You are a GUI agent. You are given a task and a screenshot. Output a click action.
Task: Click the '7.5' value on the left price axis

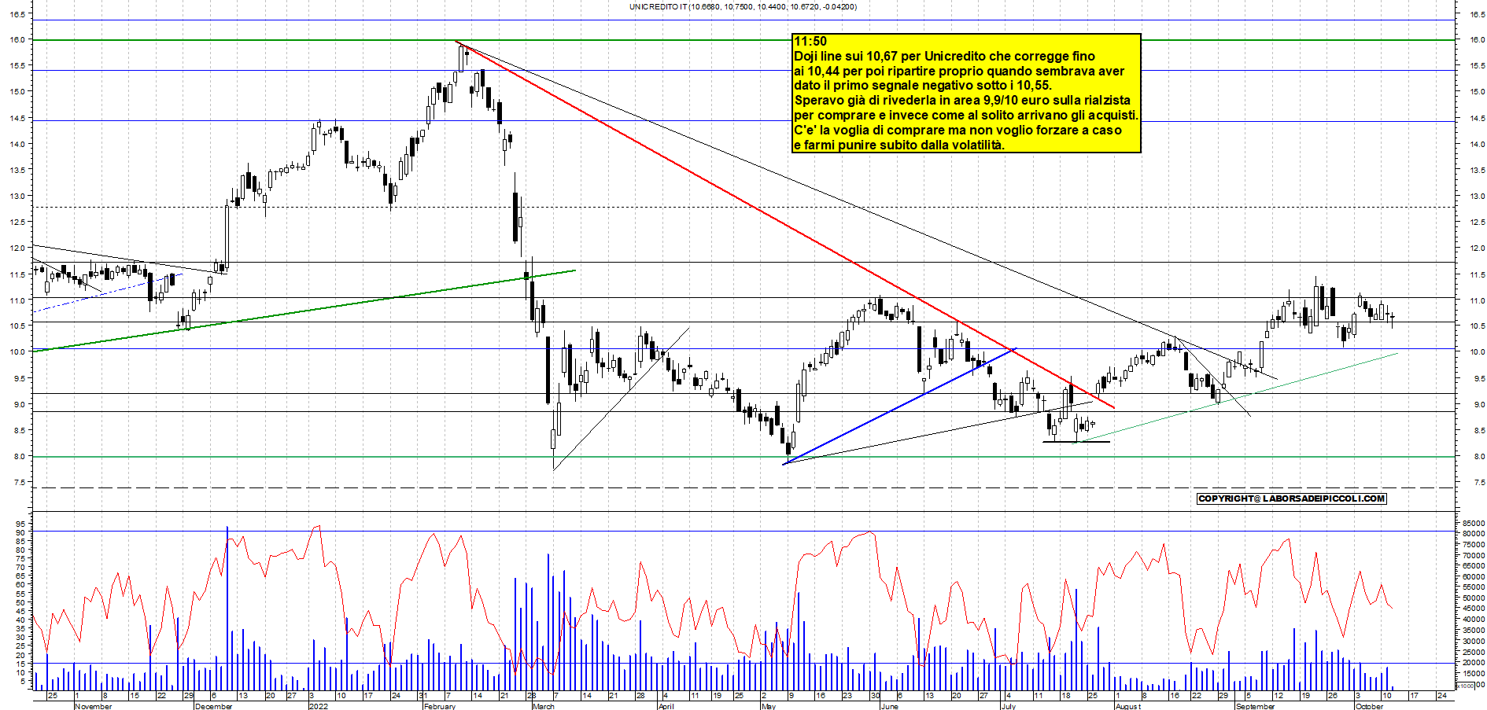[x=19, y=482]
